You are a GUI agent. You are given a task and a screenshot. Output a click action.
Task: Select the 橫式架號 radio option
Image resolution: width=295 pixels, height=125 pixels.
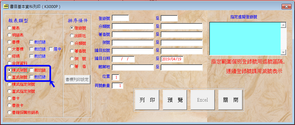click(9, 70)
